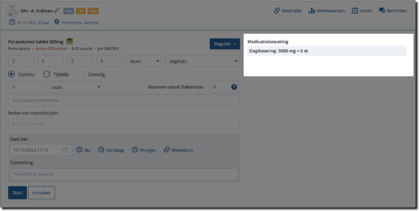Enable the Zonodig checkbox

click(82, 74)
